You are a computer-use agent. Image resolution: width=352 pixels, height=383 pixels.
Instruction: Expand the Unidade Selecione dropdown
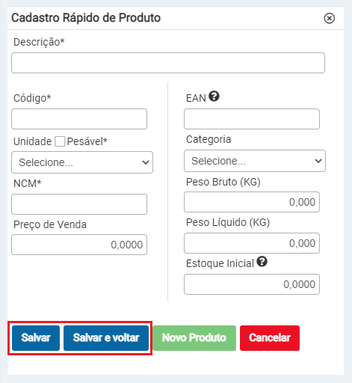82,162
